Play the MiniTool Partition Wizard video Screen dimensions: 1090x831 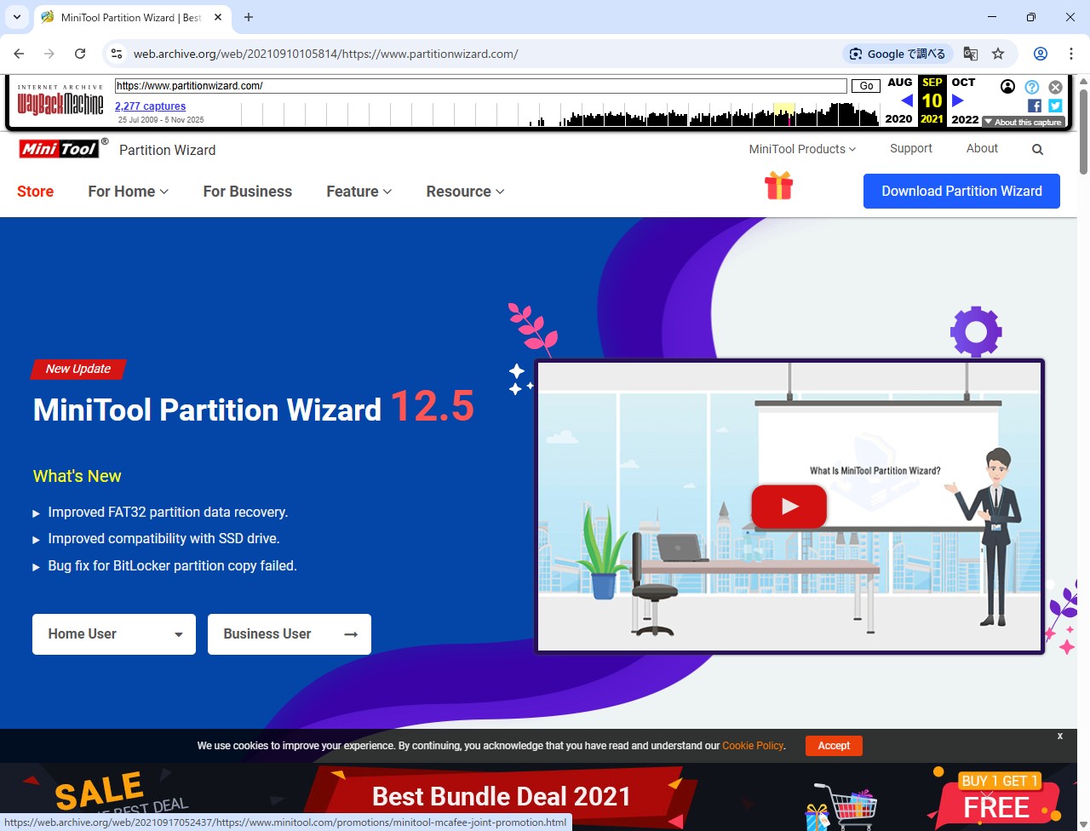[x=789, y=507]
